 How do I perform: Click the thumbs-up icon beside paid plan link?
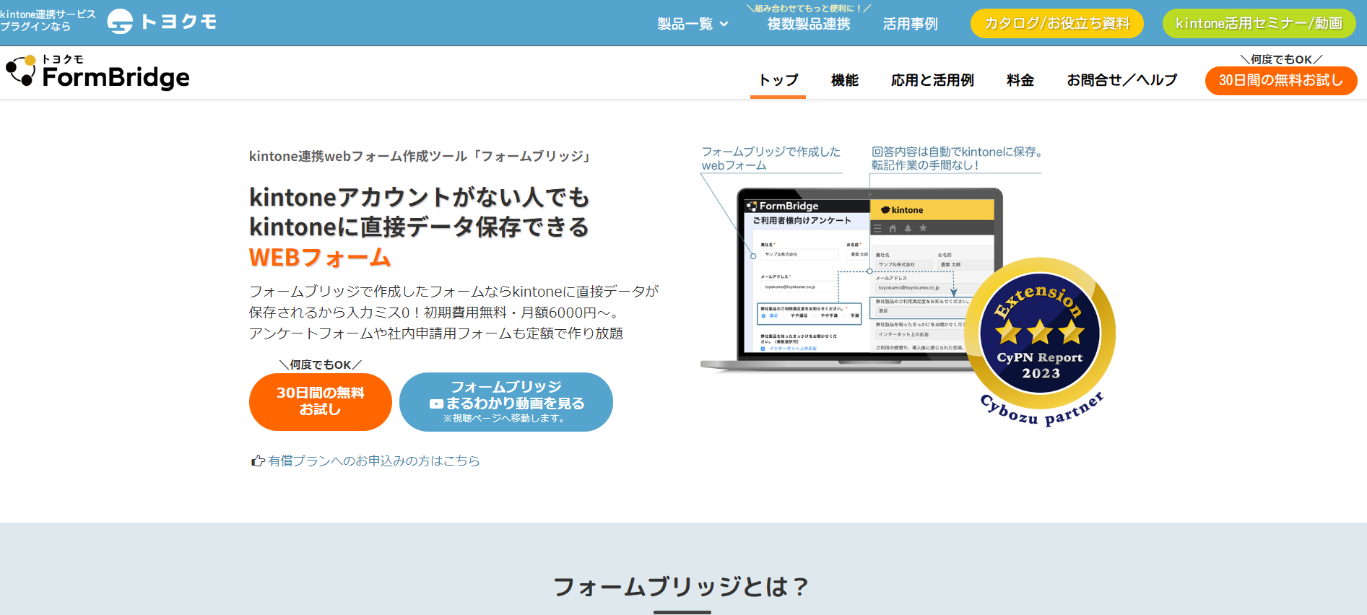(257, 461)
